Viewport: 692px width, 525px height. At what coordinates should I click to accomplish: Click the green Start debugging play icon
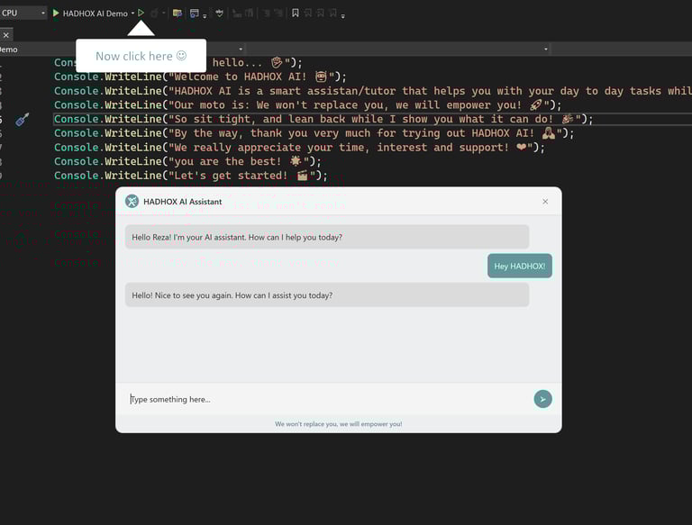click(56, 14)
